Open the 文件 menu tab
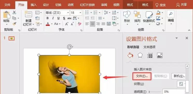This screenshot has height=94, width=193. [x=8, y=5]
